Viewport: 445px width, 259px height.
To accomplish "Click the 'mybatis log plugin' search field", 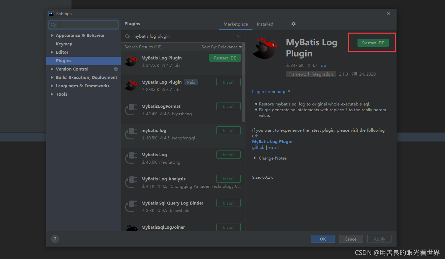I will (x=183, y=36).
